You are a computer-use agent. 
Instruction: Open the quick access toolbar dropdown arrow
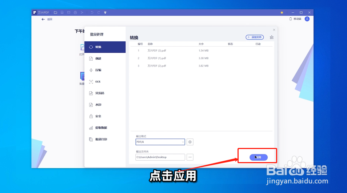[105, 13]
